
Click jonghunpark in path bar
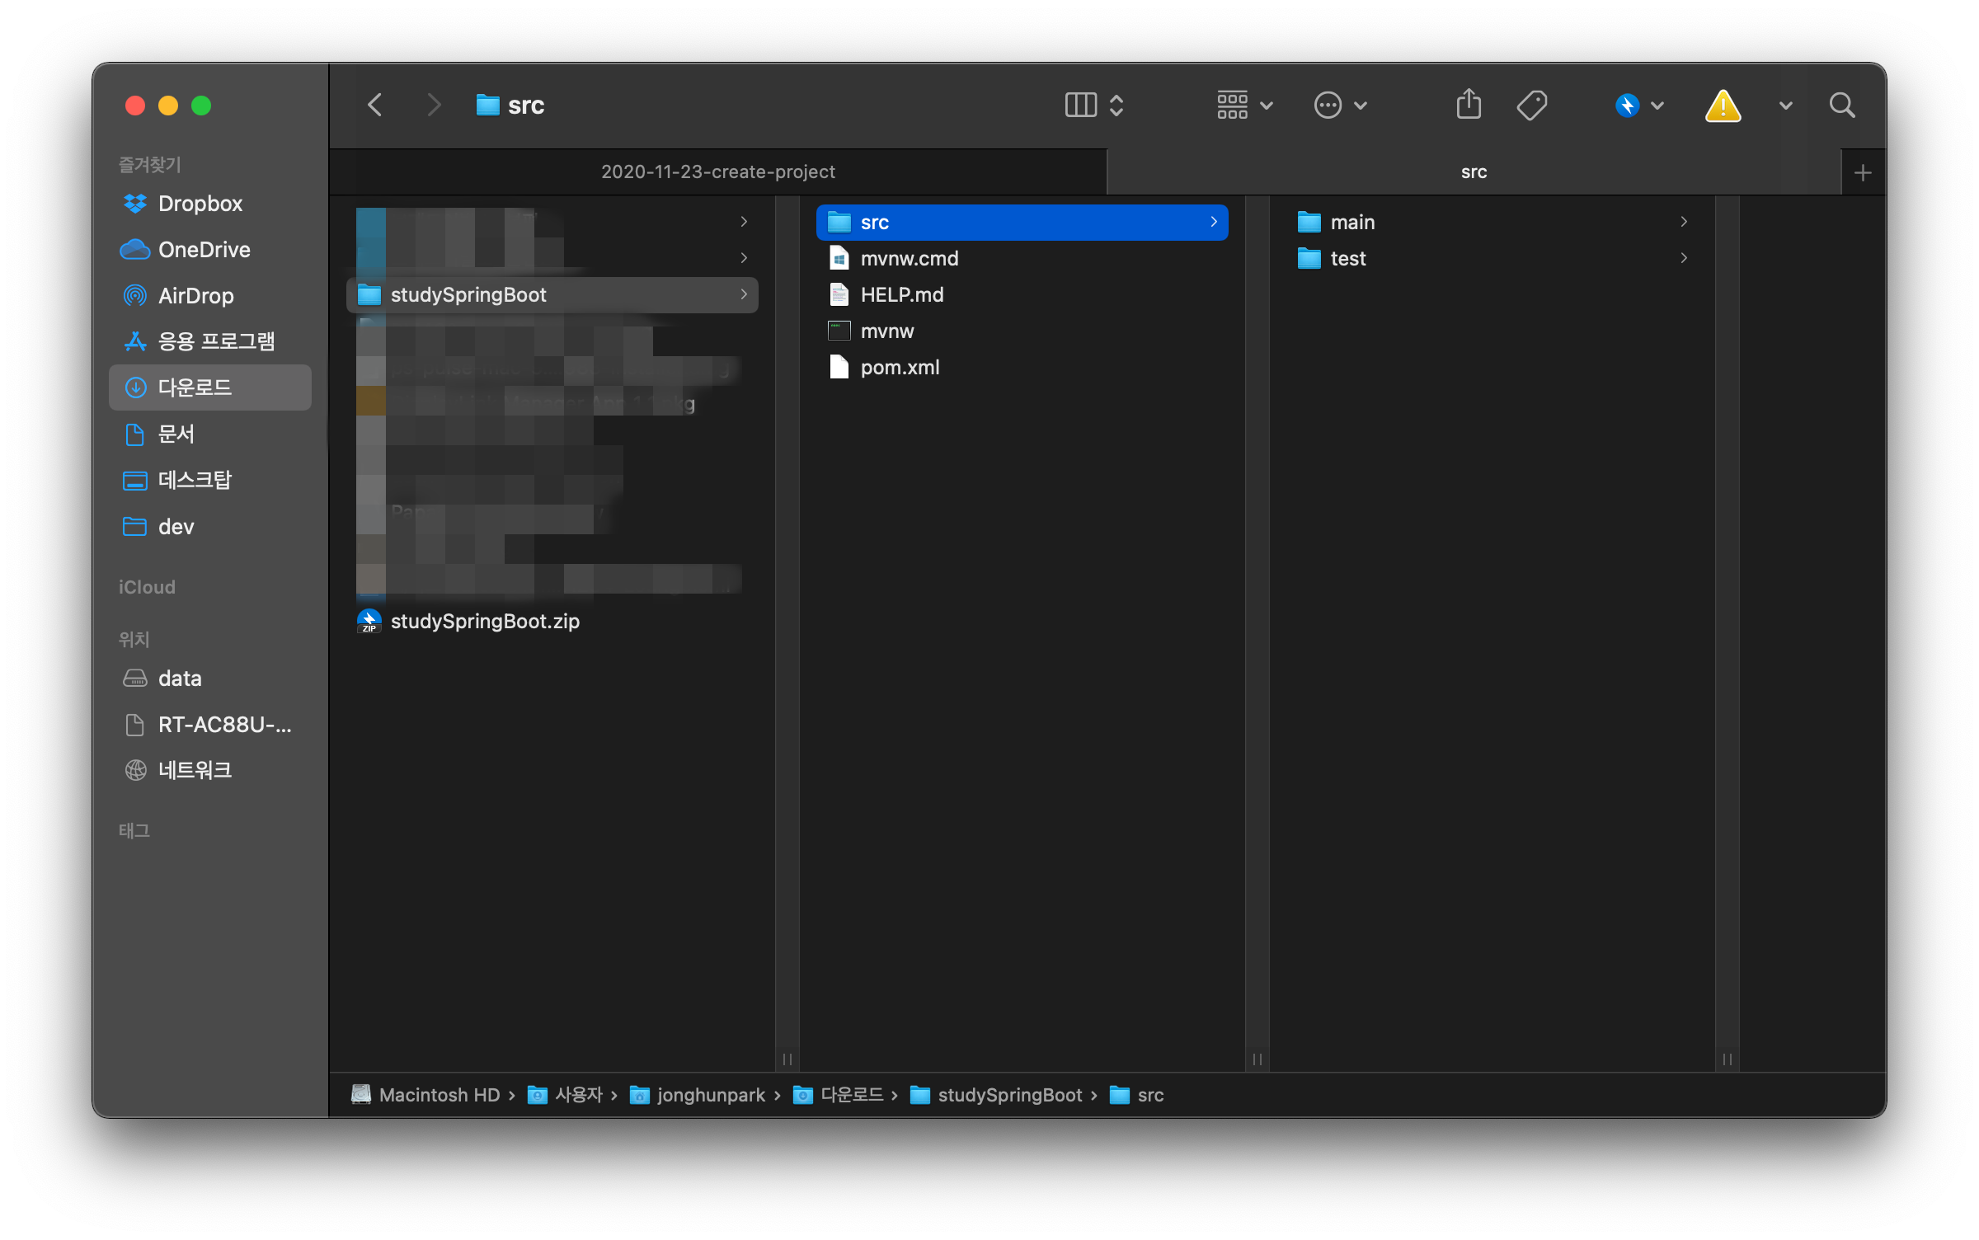coord(710,1095)
